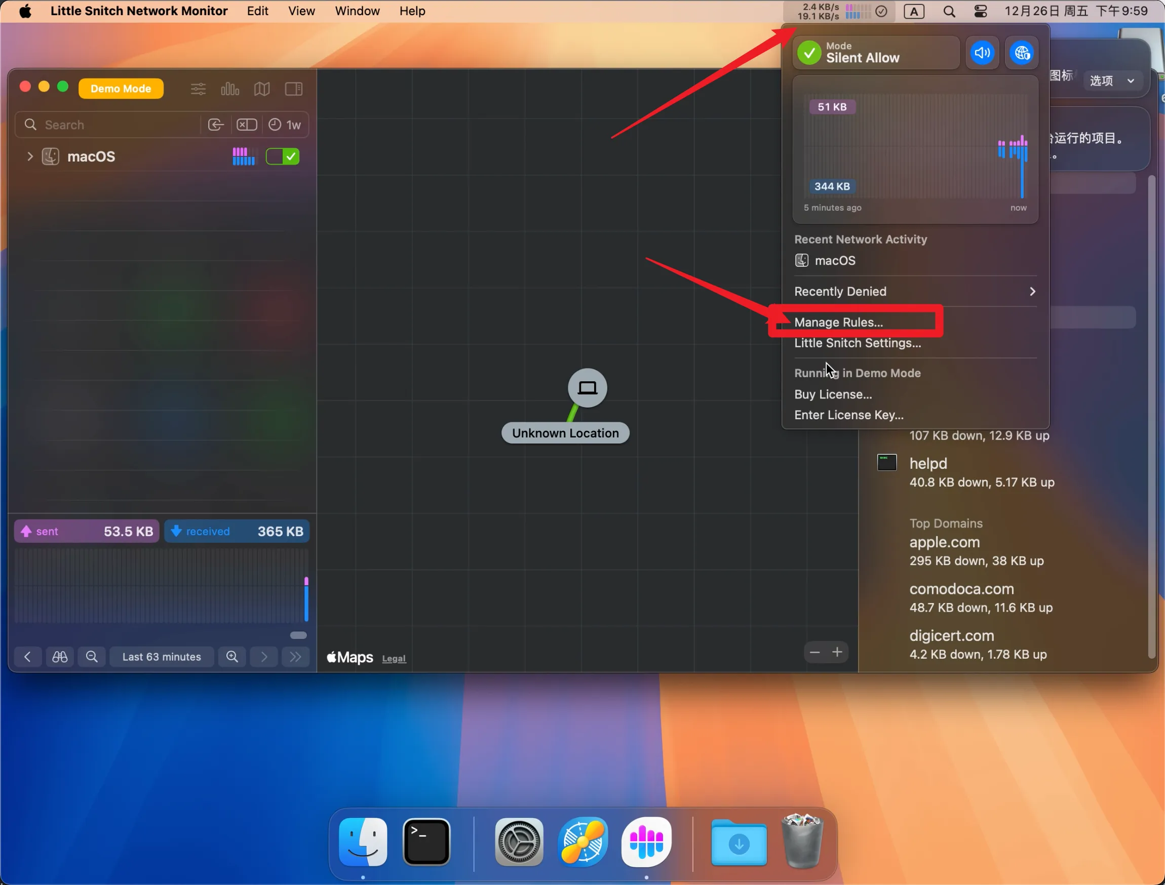The image size is (1165, 885).
Task: Open the 选项 dropdown in background window
Action: (1112, 81)
